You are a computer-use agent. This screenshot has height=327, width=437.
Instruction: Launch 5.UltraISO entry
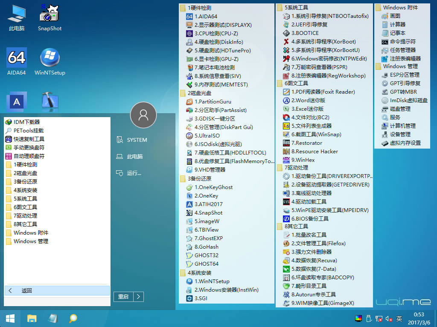(203, 136)
